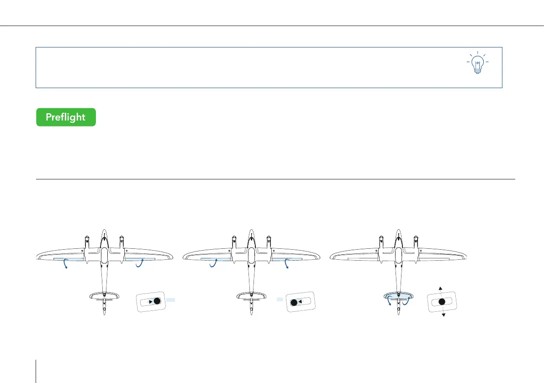Click the first aircraft's right aileron arrow

pos(139,263)
